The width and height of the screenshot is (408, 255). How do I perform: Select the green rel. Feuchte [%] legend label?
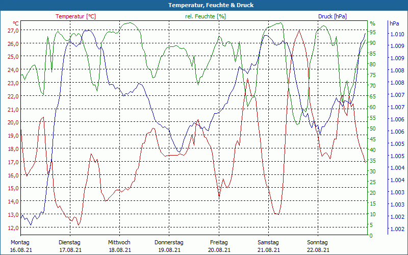tap(206, 16)
